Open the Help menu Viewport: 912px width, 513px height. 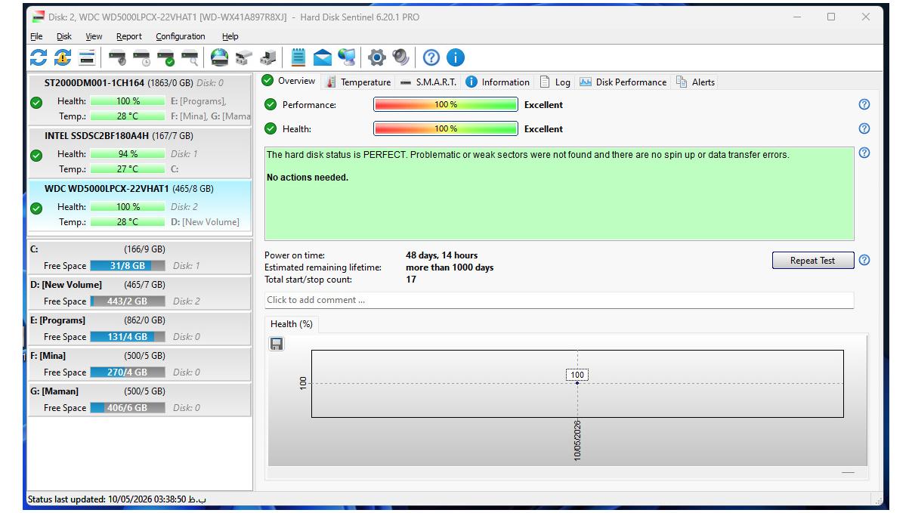(x=230, y=36)
